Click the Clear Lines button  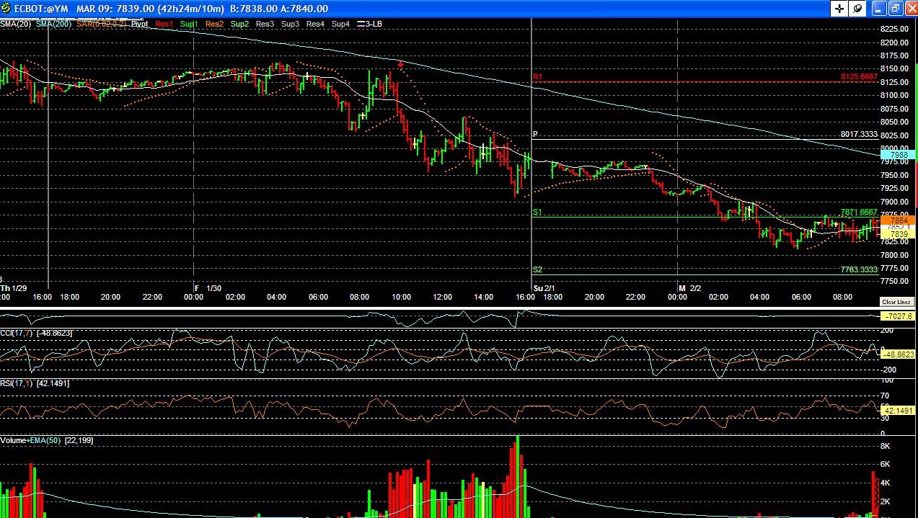click(x=897, y=302)
